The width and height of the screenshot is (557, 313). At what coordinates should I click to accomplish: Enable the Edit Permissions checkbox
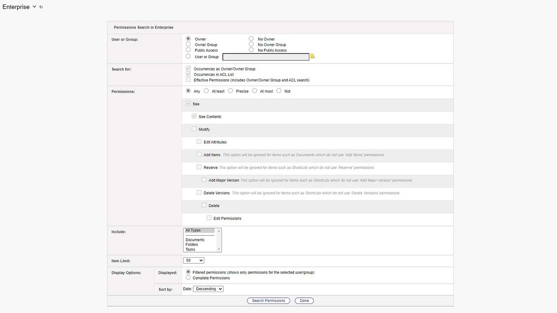tap(209, 218)
